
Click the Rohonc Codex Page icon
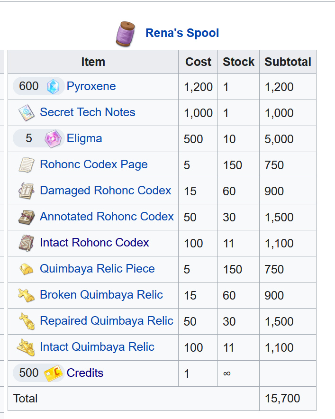coord(27,165)
